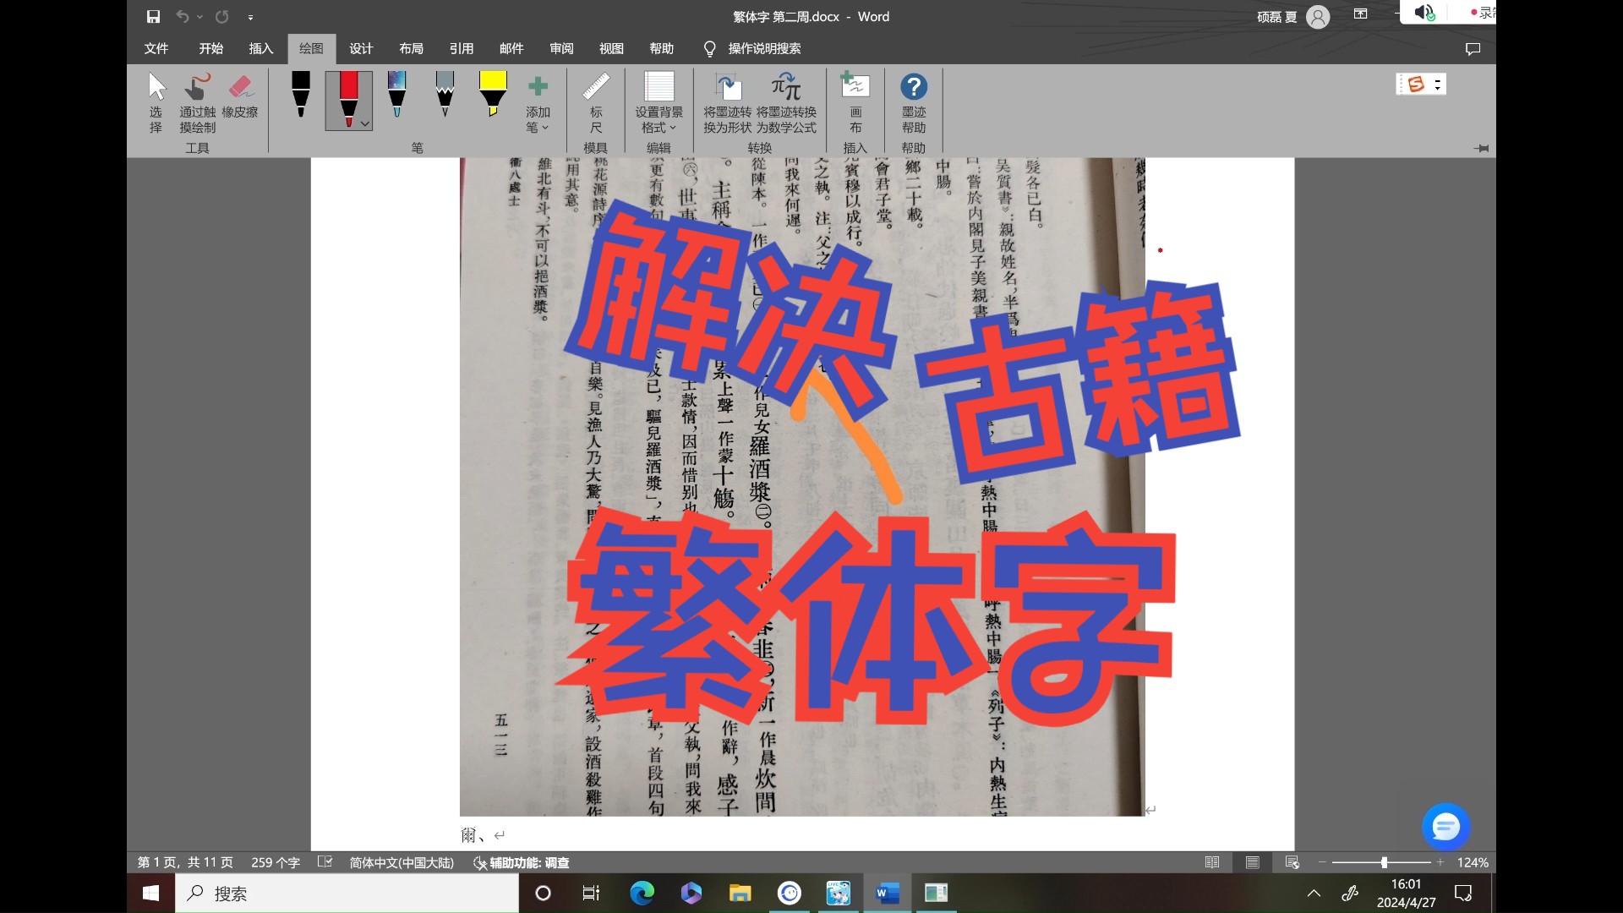The image size is (1623, 913).
Task: Open the 帮助 ribbon tab
Action: tap(662, 48)
